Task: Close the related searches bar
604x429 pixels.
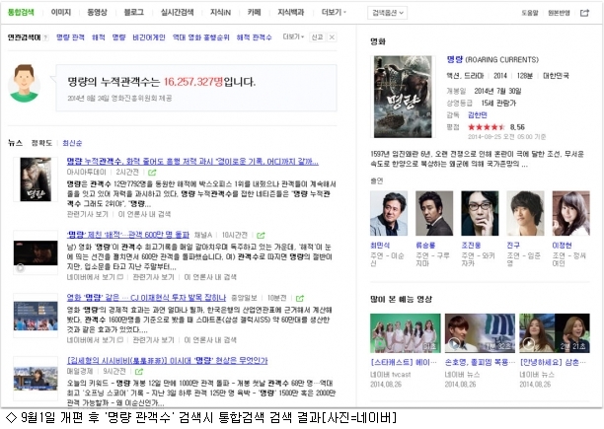Action: point(332,36)
